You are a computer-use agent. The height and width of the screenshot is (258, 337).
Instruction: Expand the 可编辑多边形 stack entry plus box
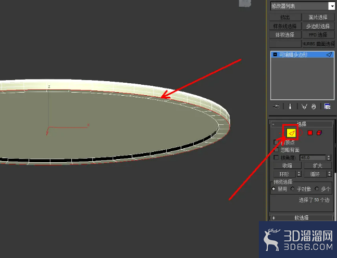[x=275, y=55]
